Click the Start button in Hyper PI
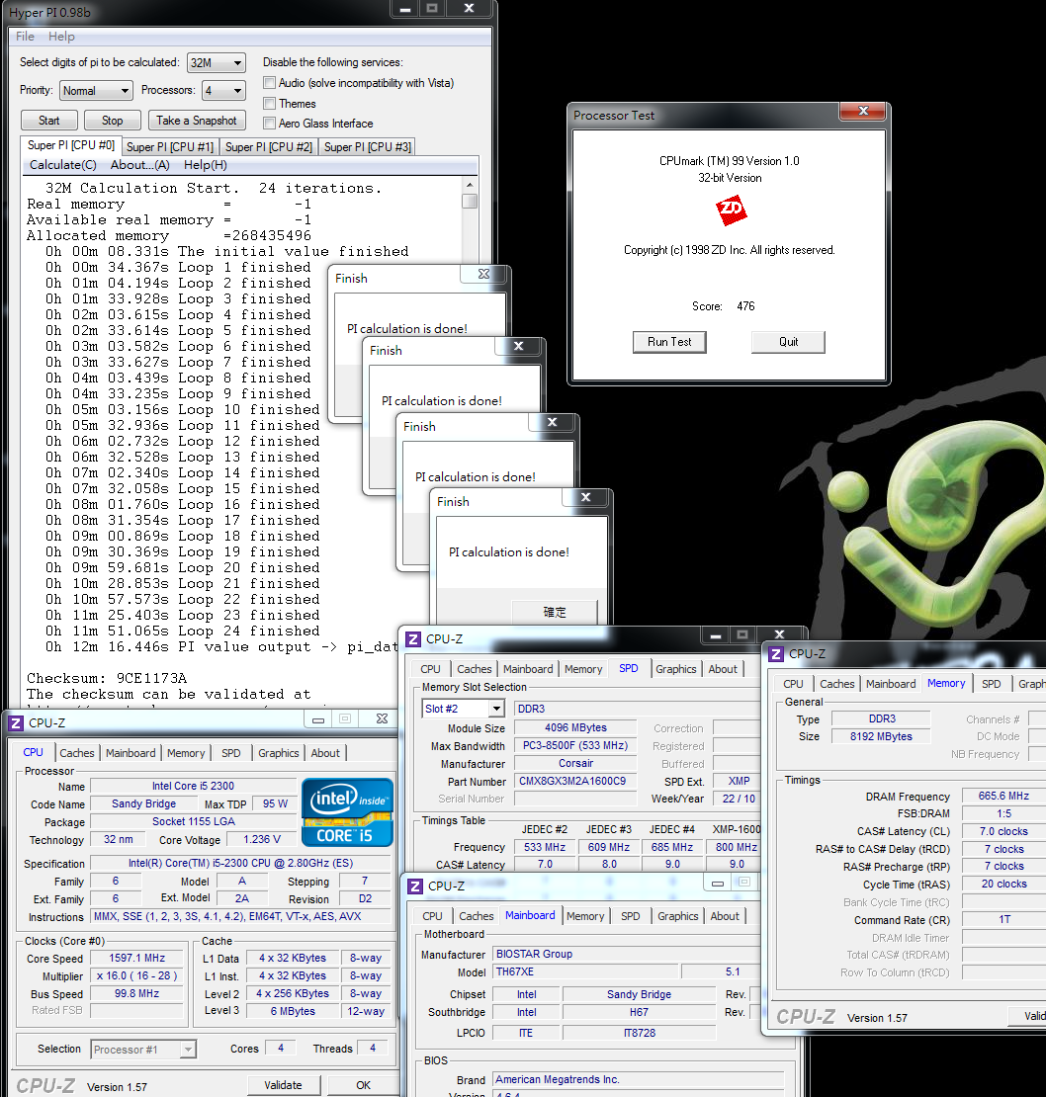 49,121
